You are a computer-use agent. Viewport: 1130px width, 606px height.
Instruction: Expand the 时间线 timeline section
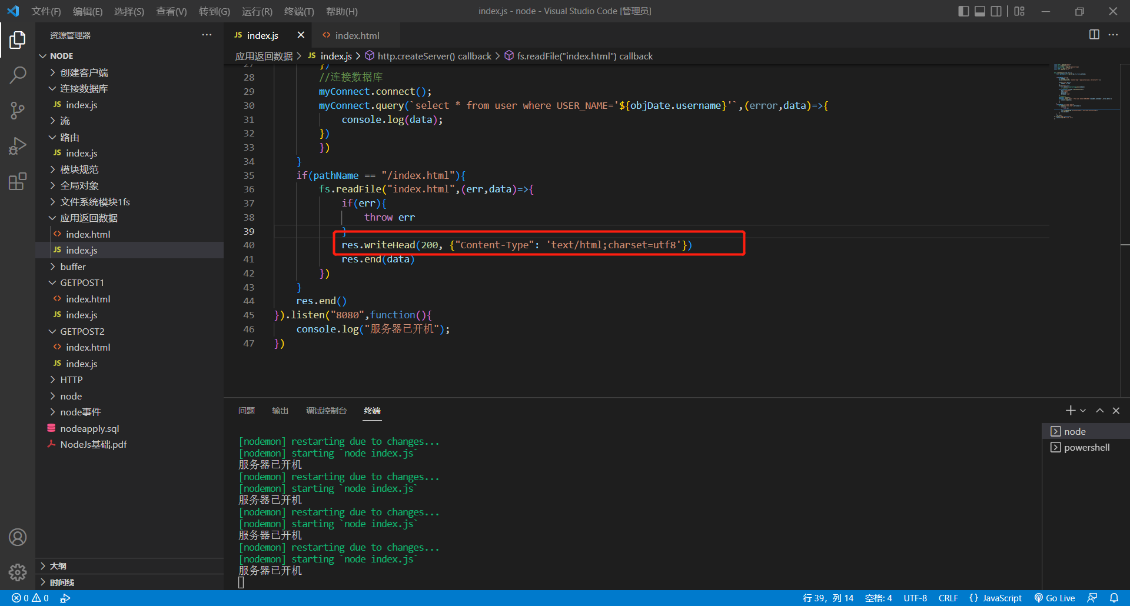click(129, 582)
